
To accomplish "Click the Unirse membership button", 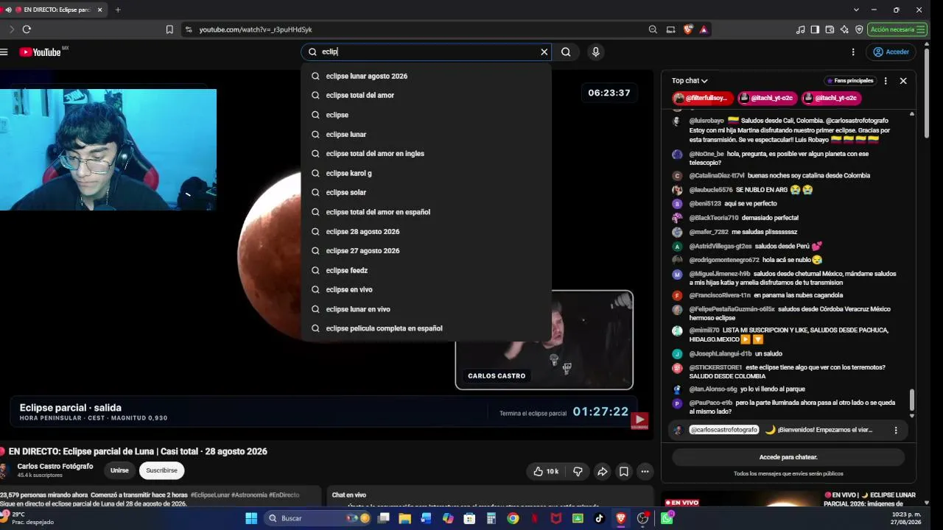I will (119, 470).
